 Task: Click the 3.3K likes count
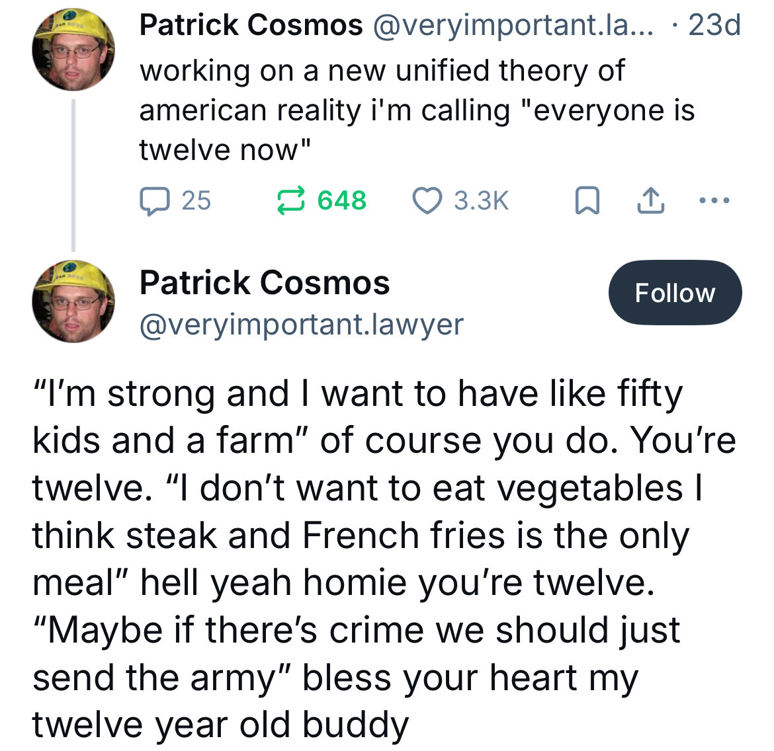coord(481,201)
